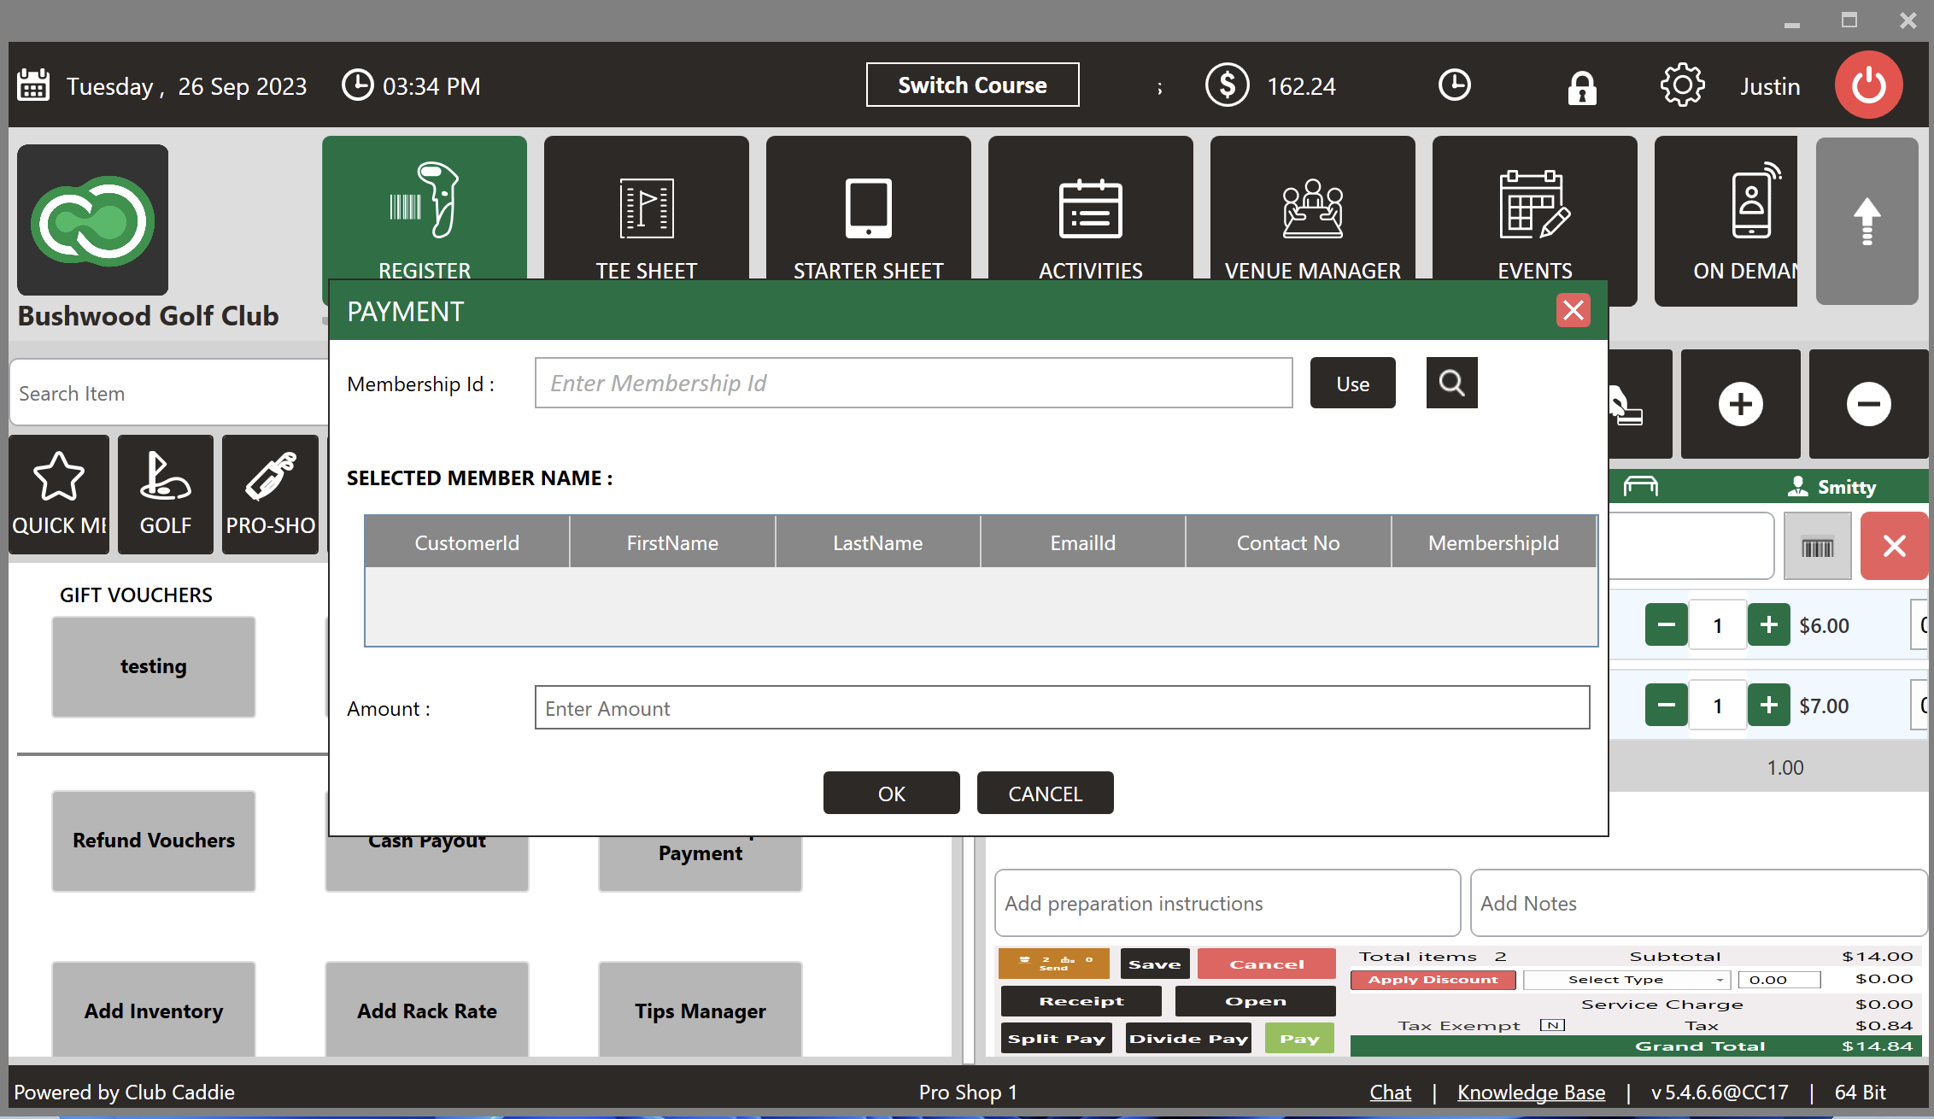Click the dollar cash balance icon
This screenshot has height=1119, width=1934.
coord(1227,85)
